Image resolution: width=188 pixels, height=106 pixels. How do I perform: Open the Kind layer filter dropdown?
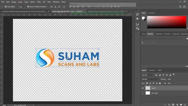(x=147, y=75)
